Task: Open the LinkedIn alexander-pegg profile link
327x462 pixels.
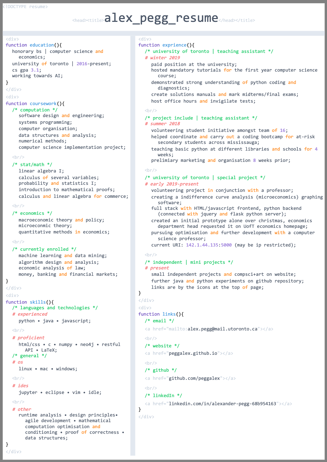Action: (x=222, y=404)
